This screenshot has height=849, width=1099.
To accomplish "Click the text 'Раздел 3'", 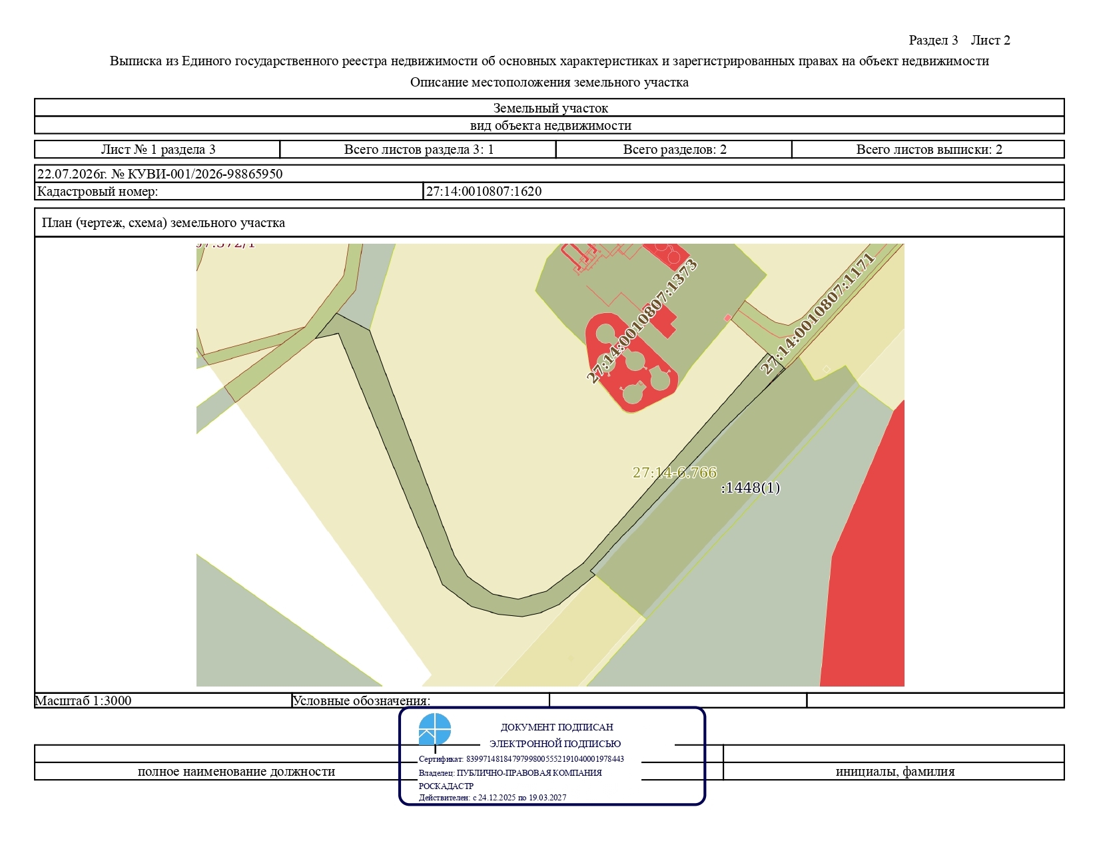I will point(933,40).
